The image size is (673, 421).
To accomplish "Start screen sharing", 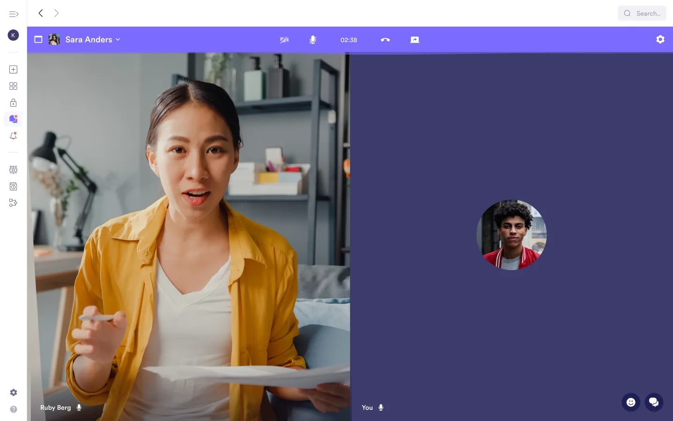I will 415,40.
